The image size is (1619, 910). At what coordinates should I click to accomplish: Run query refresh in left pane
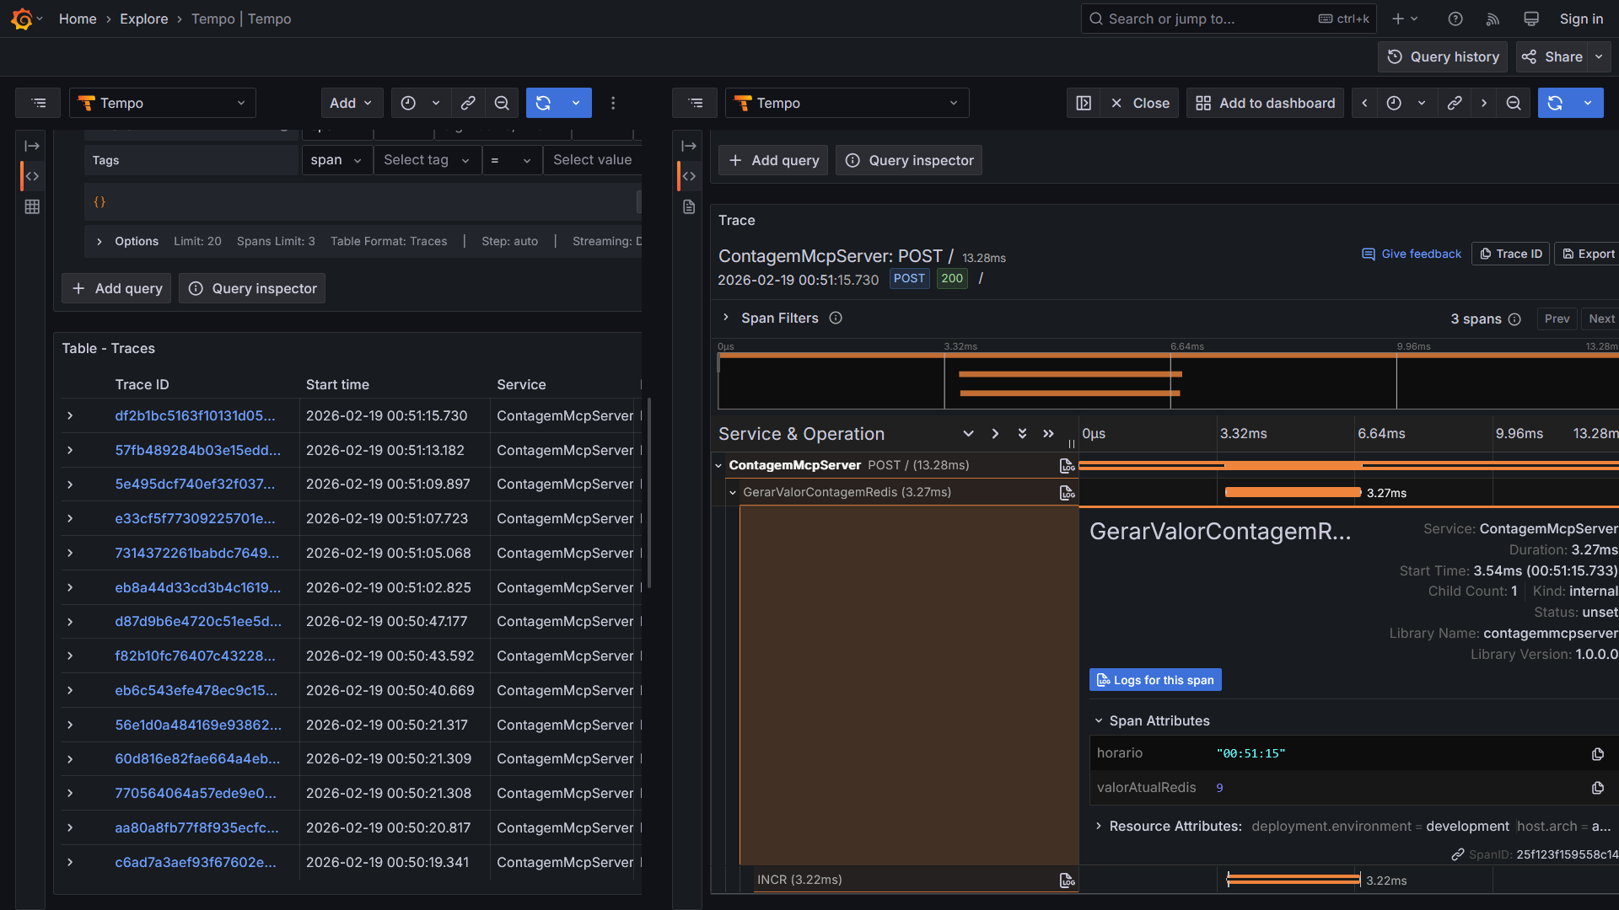coord(544,103)
